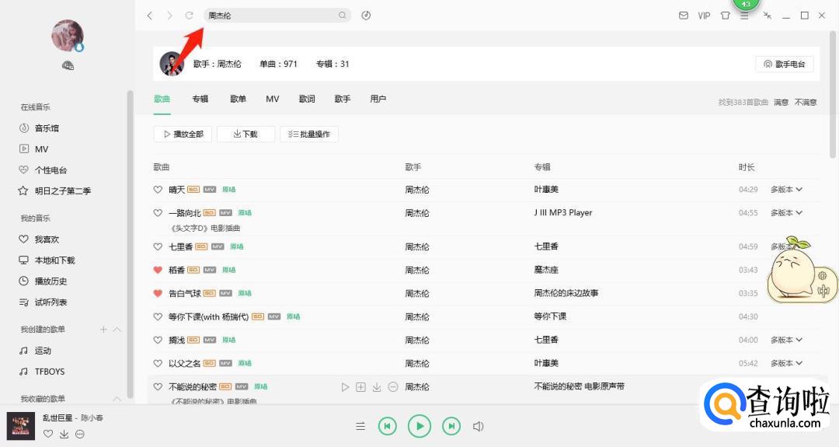Open the skin shirt icon
The width and height of the screenshot is (839, 447).
(x=725, y=16)
